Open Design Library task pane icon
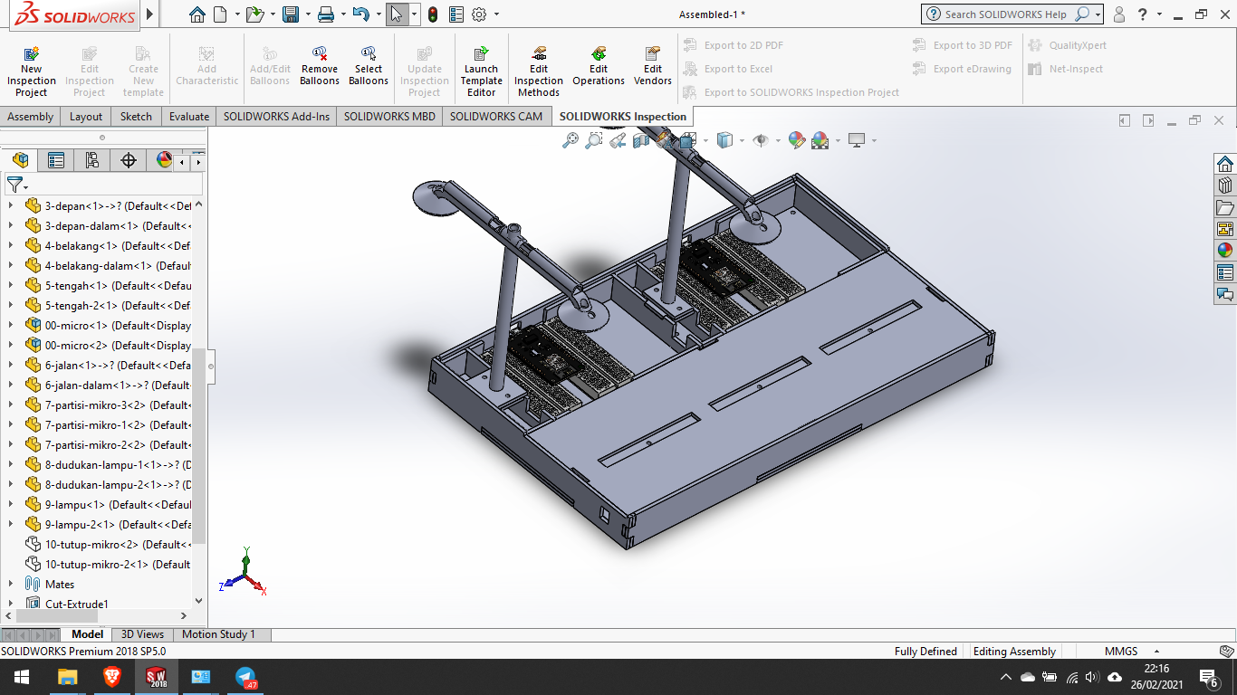 point(1225,186)
